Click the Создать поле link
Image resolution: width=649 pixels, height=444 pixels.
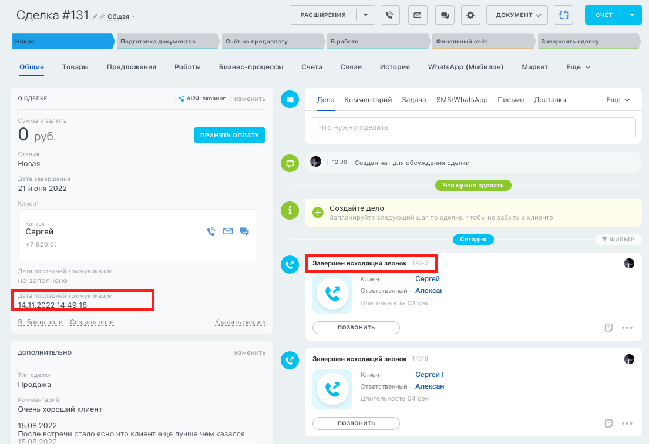[x=92, y=322]
